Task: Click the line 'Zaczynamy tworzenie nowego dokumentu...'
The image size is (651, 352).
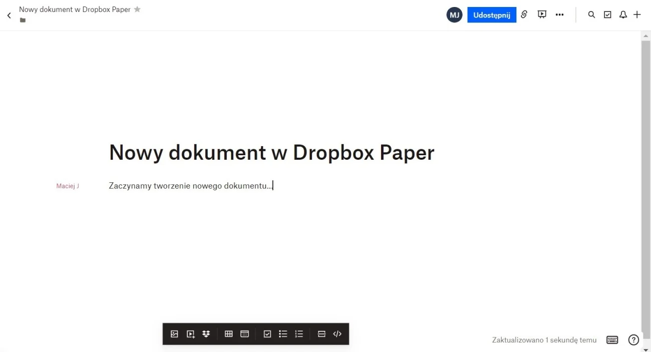Action: tap(191, 186)
